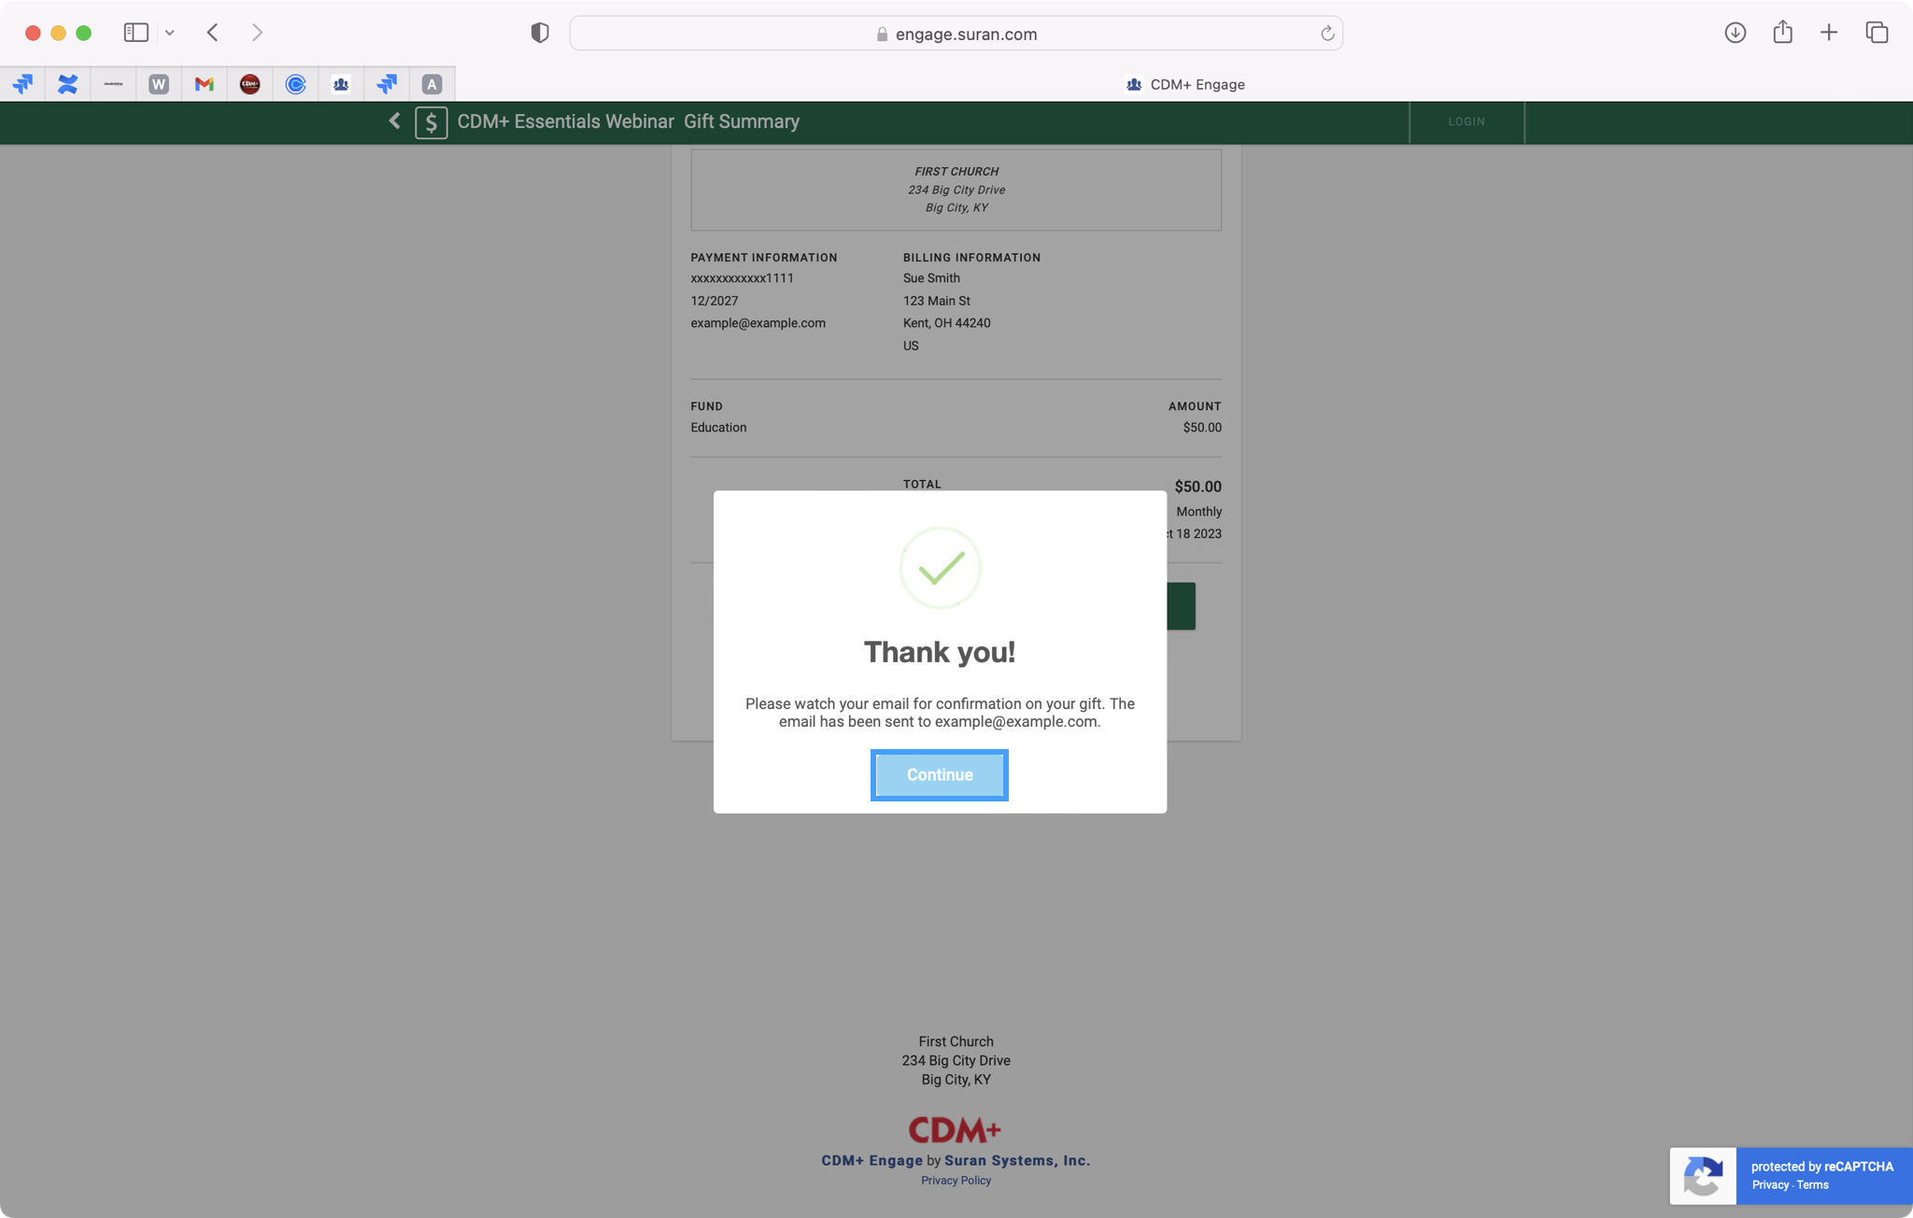The height and width of the screenshot is (1218, 1913).
Task: Open a new tab with plus icon
Action: click(1829, 33)
